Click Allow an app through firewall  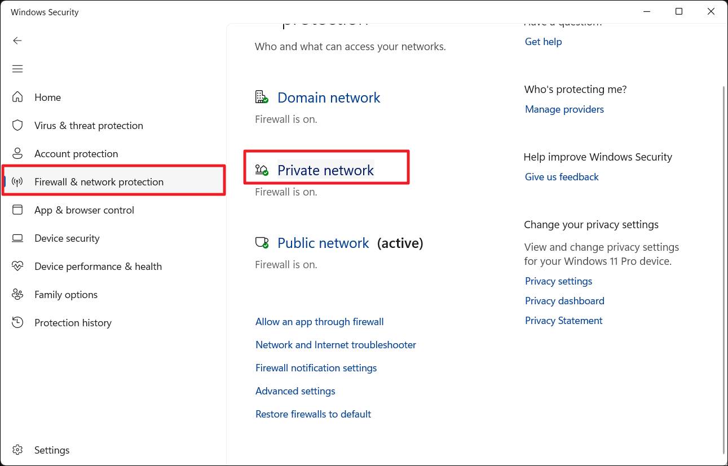coord(319,322)
